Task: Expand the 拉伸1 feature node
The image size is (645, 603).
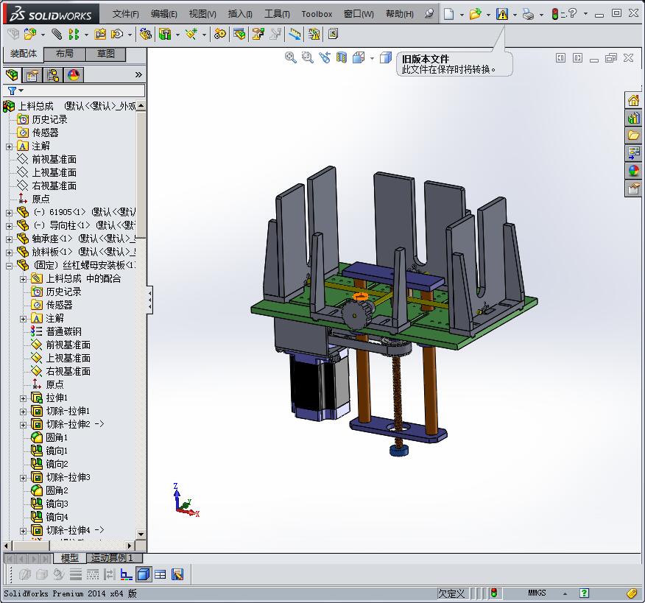Action: 23,398
